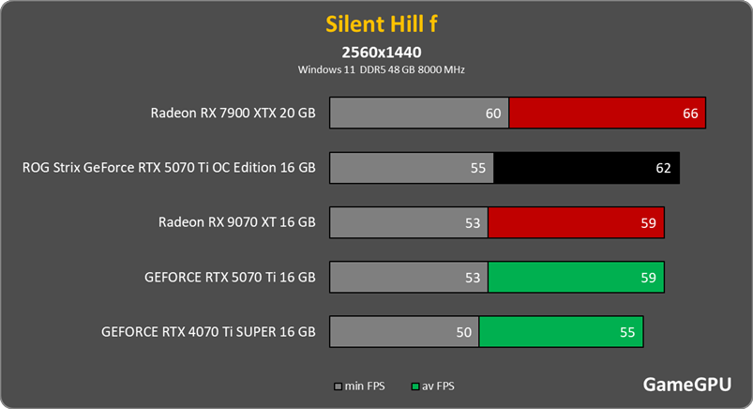Image resolution: width=753 pixels, height=409 pixels.
Task: Click the gray 50 min FPS bar
Action: coord(403,331)
